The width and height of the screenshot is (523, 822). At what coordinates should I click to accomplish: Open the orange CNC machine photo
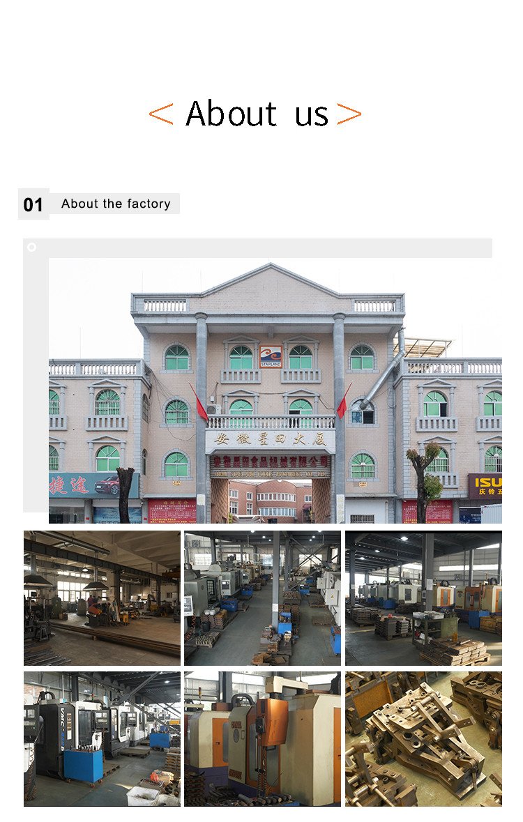262,739
